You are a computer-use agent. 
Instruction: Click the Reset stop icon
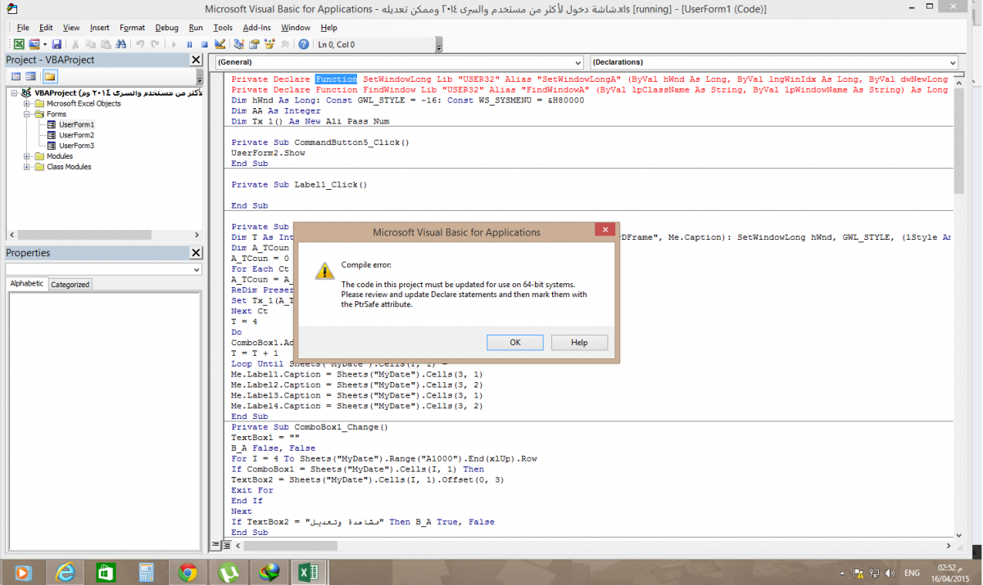click(205, 44)
